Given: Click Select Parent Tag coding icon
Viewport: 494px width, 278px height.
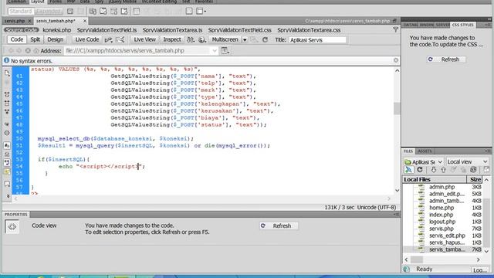Looking at the screenshot, I should pos(7,124).
